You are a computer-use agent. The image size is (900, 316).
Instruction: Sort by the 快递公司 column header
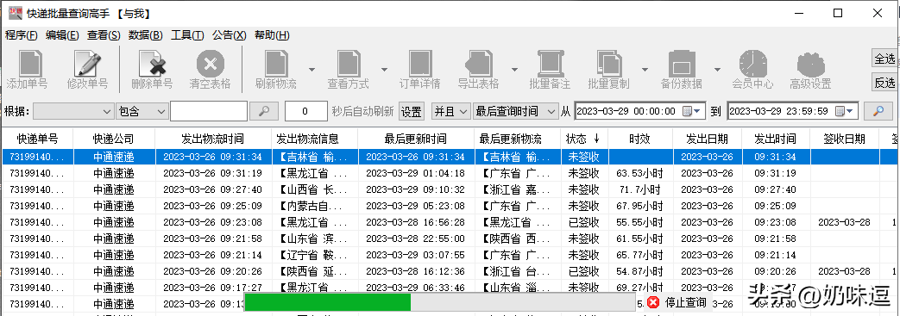pyautogui.click(x=114, y=139)
